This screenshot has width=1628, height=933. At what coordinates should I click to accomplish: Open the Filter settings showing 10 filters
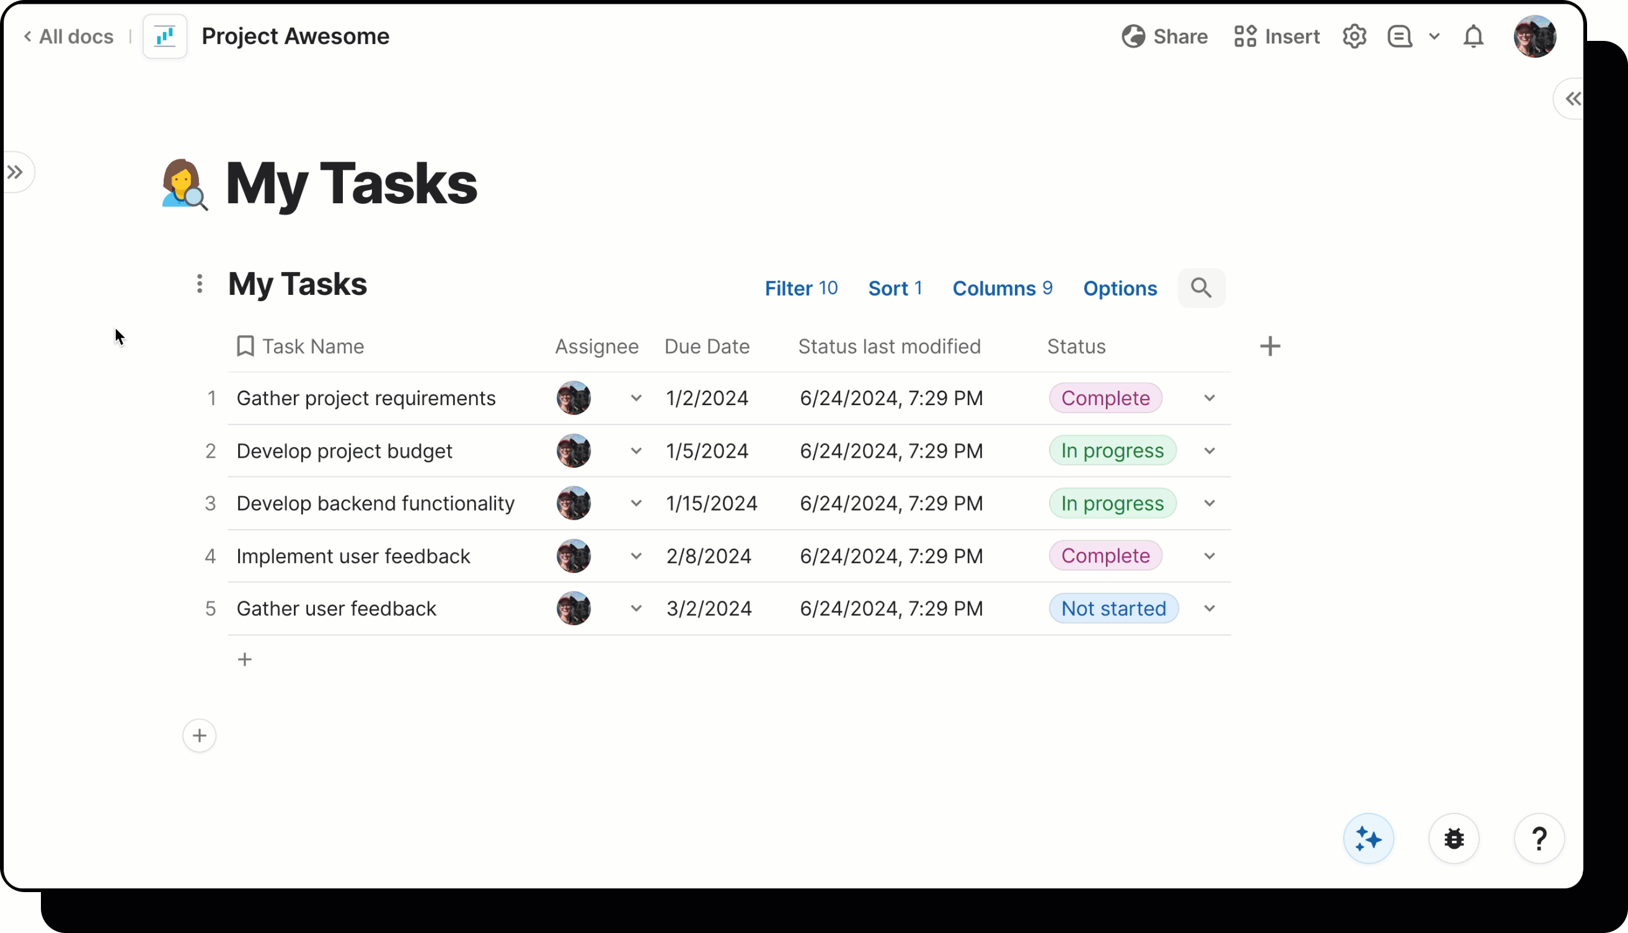click(x=801, y=287)
